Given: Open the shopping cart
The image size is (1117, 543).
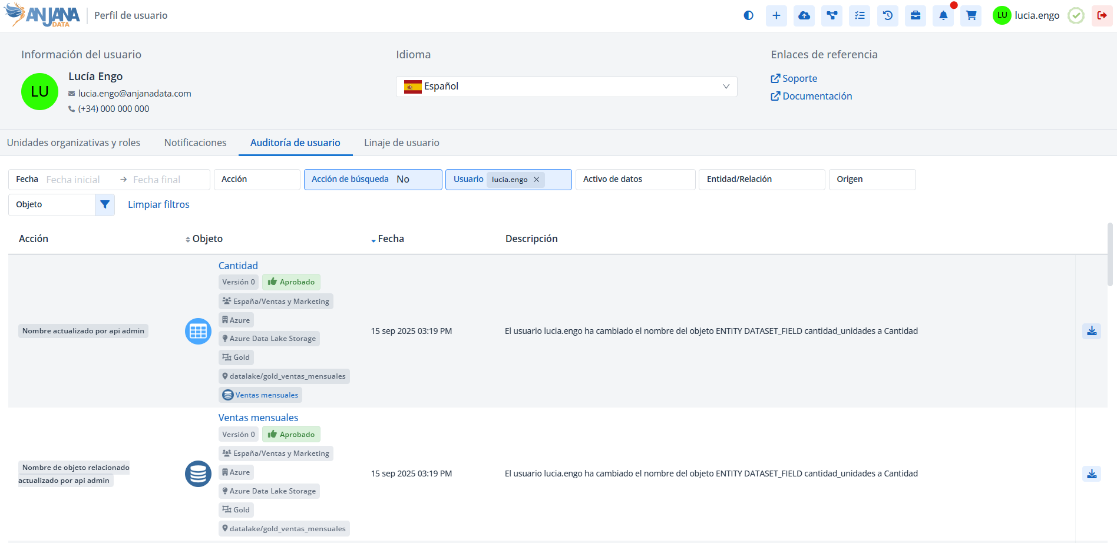Looking at the screenshot, I should (971, 16).
